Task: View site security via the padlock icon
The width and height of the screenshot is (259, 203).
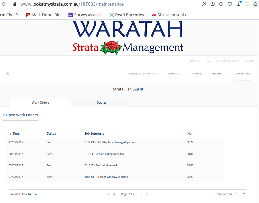Action: [15, 4]
